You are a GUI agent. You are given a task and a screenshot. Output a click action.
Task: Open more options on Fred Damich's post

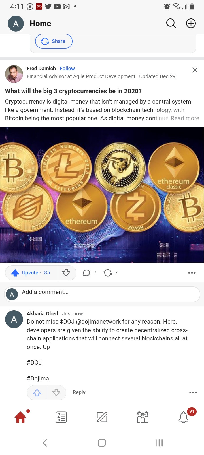[192, 273]
